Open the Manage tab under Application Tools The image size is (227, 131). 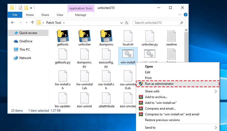81,15
